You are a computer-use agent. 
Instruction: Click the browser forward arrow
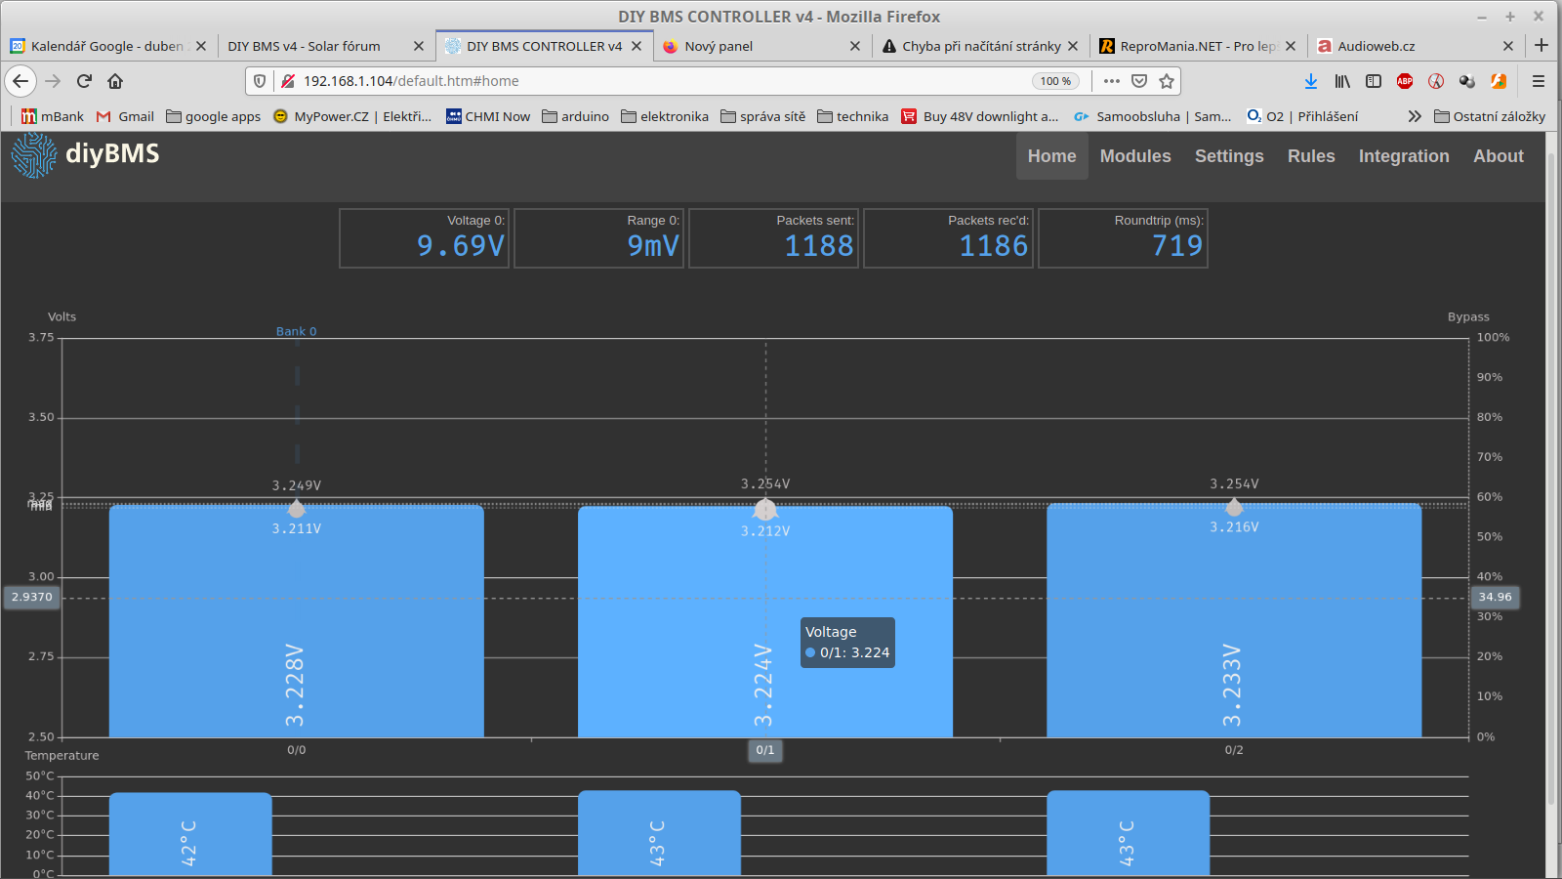pos(53,81)
